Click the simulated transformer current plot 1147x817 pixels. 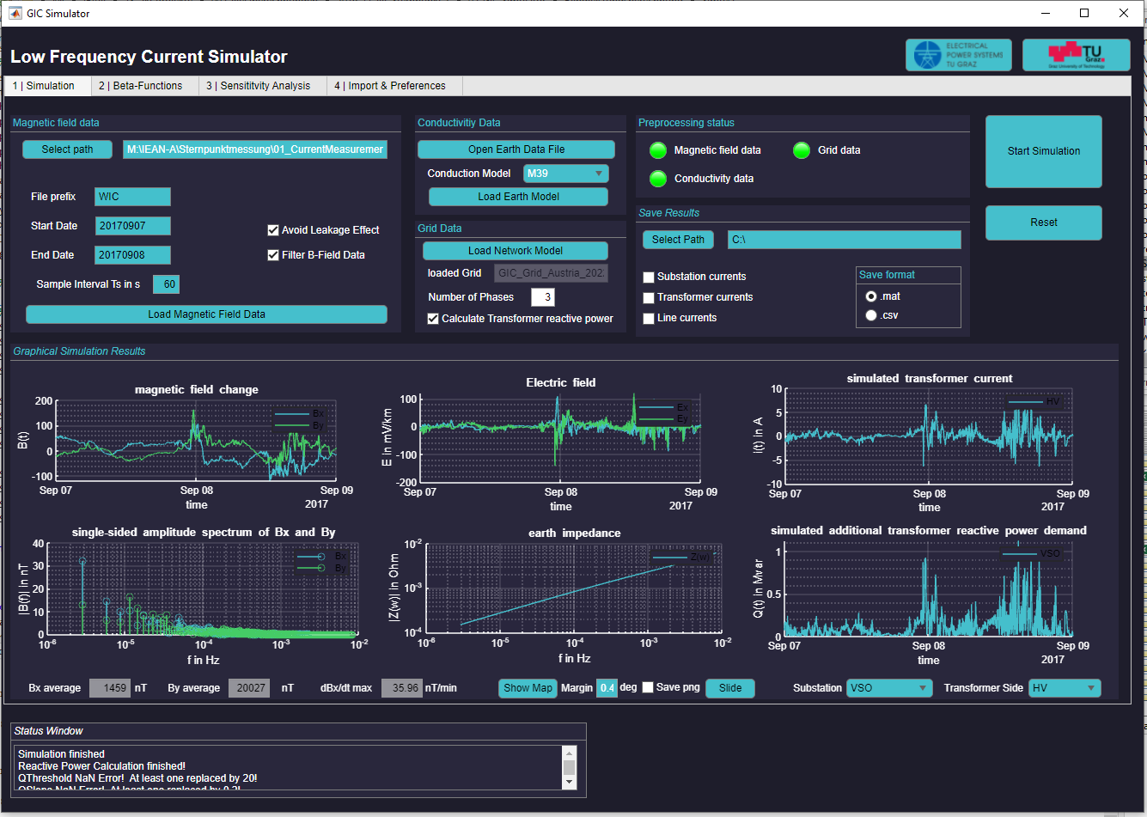click(929, 436)
